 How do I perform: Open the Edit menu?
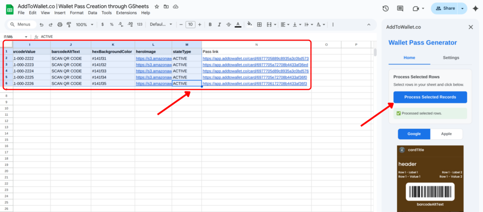click(x=33, y=13)
